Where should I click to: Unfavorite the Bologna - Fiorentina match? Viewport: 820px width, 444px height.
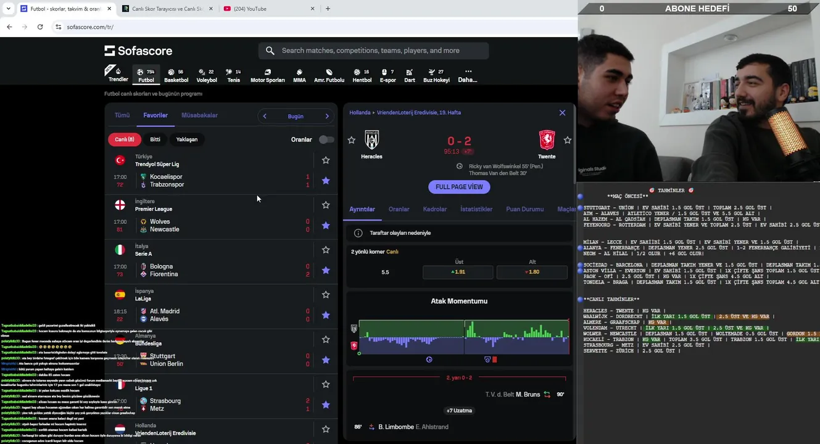click(x=326, y=270)
